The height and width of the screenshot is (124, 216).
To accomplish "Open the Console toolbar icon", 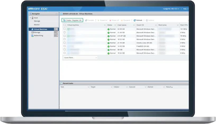I will pos(86,20).
